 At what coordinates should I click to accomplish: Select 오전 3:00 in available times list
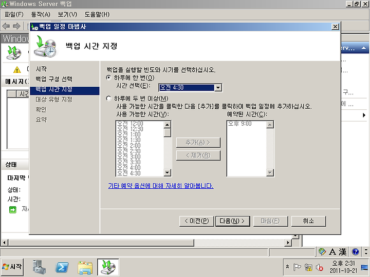[x=129, y=156]
